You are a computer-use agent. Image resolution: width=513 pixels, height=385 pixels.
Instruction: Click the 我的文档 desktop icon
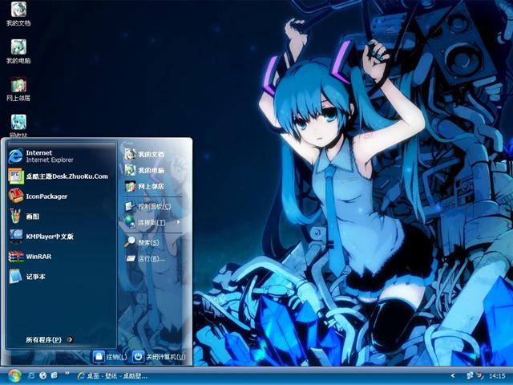18,12
